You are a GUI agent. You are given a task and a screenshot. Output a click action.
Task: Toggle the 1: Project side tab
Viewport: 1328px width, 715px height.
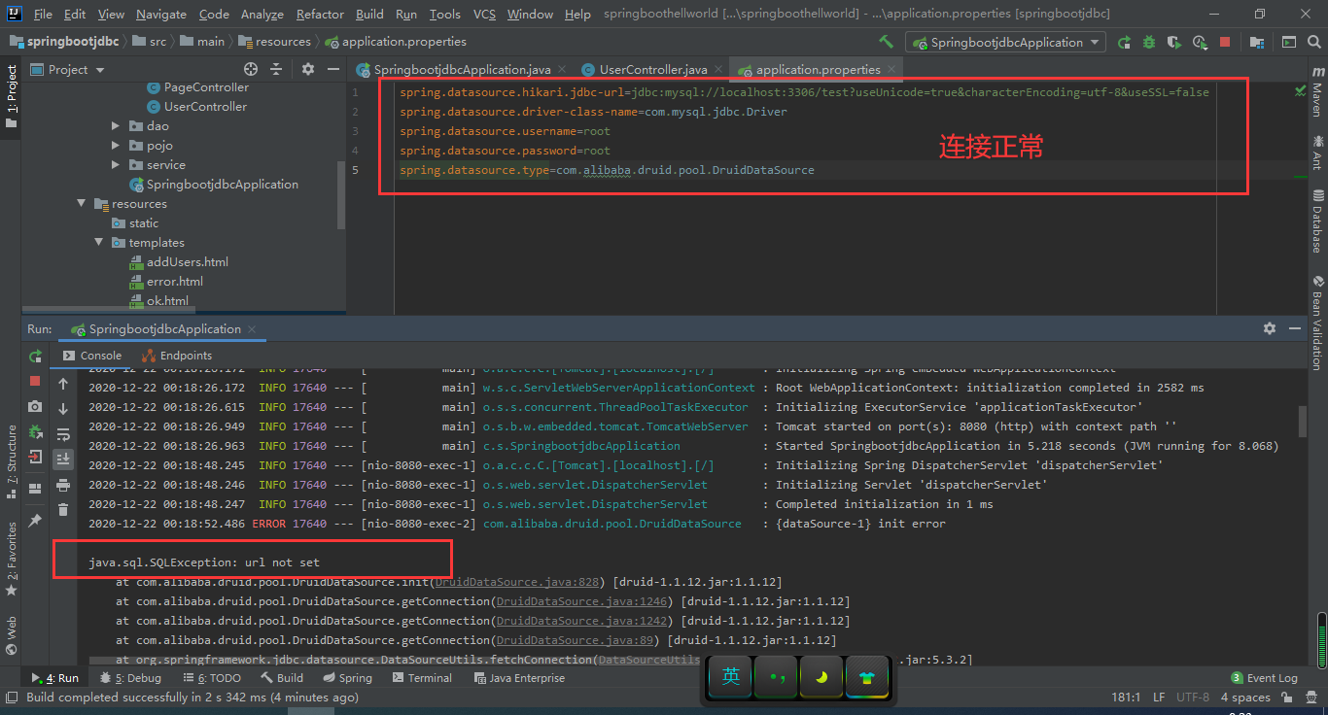click(12, 97)
